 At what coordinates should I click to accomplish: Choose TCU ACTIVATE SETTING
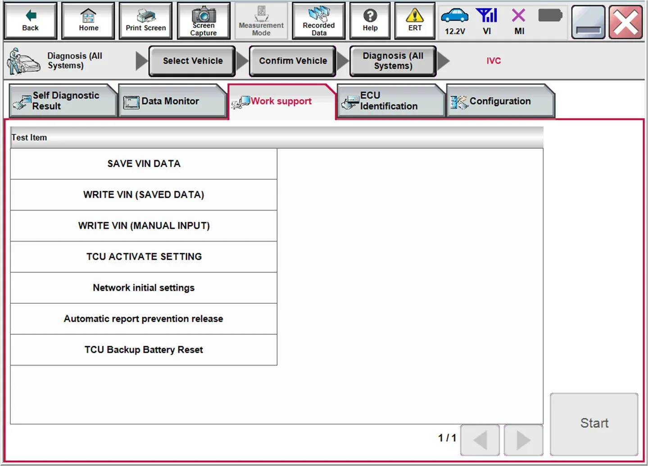(144, 257)
